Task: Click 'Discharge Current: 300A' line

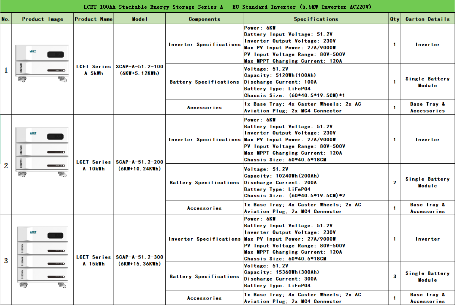Action: [280, 279]
